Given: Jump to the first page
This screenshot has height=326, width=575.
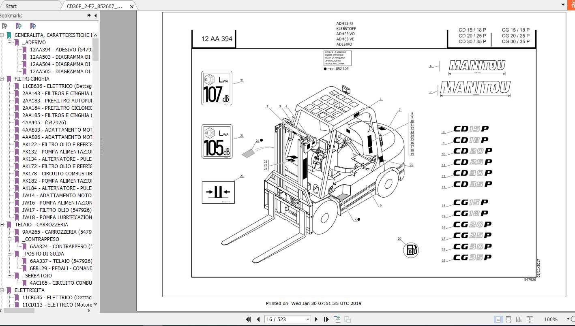Looking at the screenshot, I should point(249,319).
